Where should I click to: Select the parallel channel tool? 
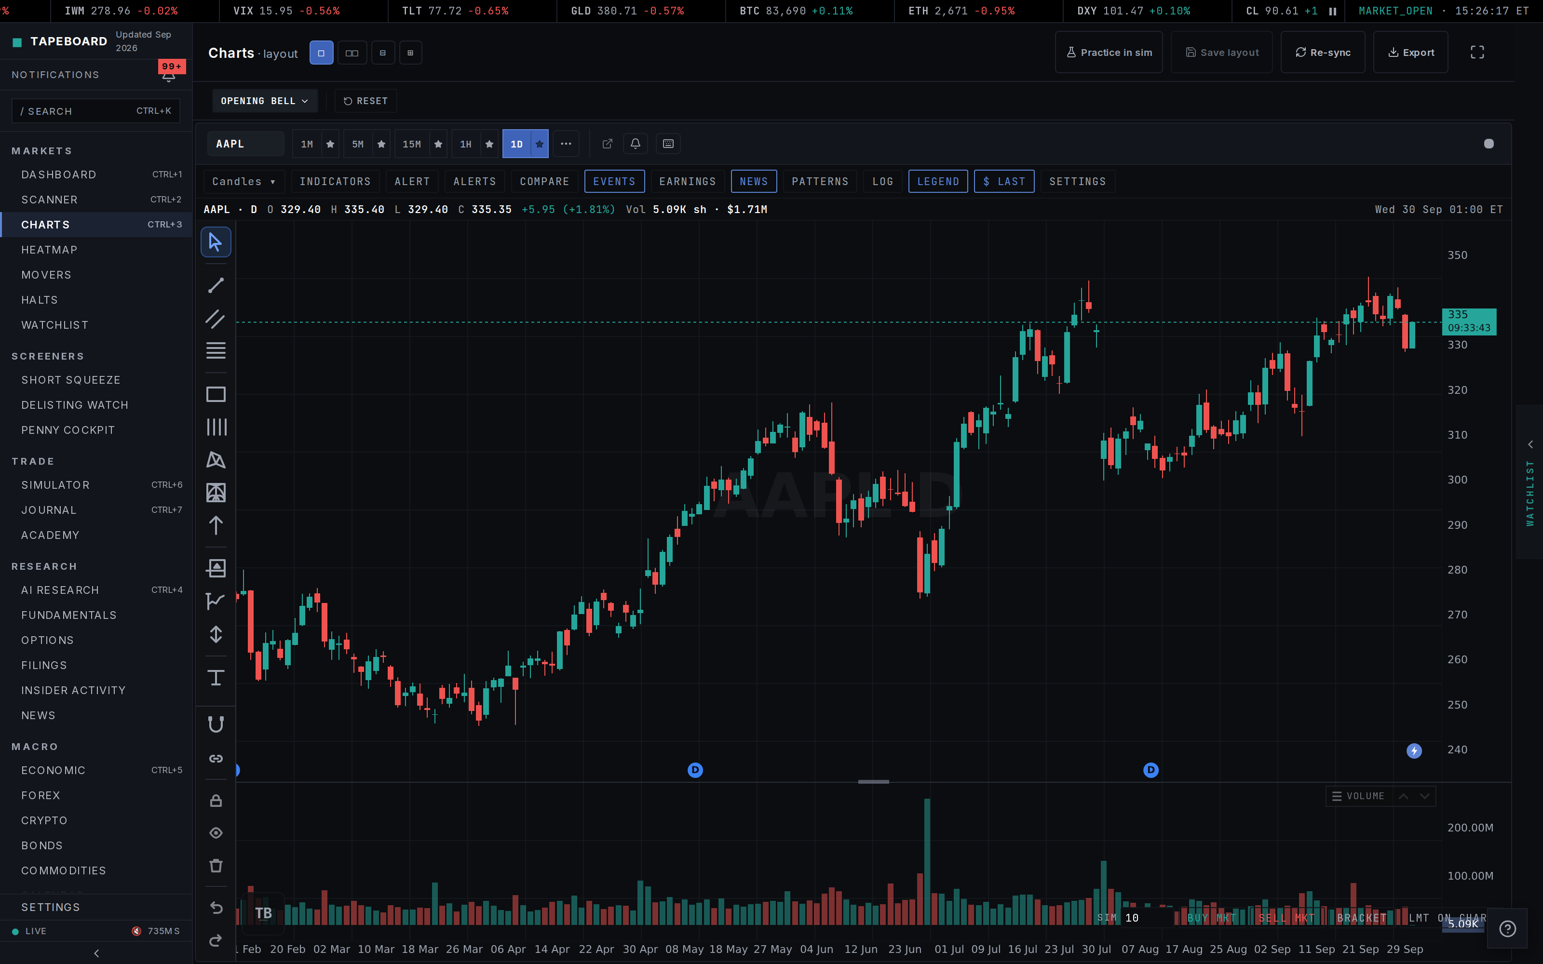tap(216, 318)
